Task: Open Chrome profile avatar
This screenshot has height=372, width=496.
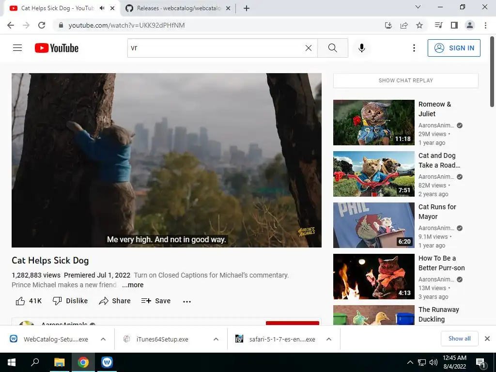Action: 470,25
